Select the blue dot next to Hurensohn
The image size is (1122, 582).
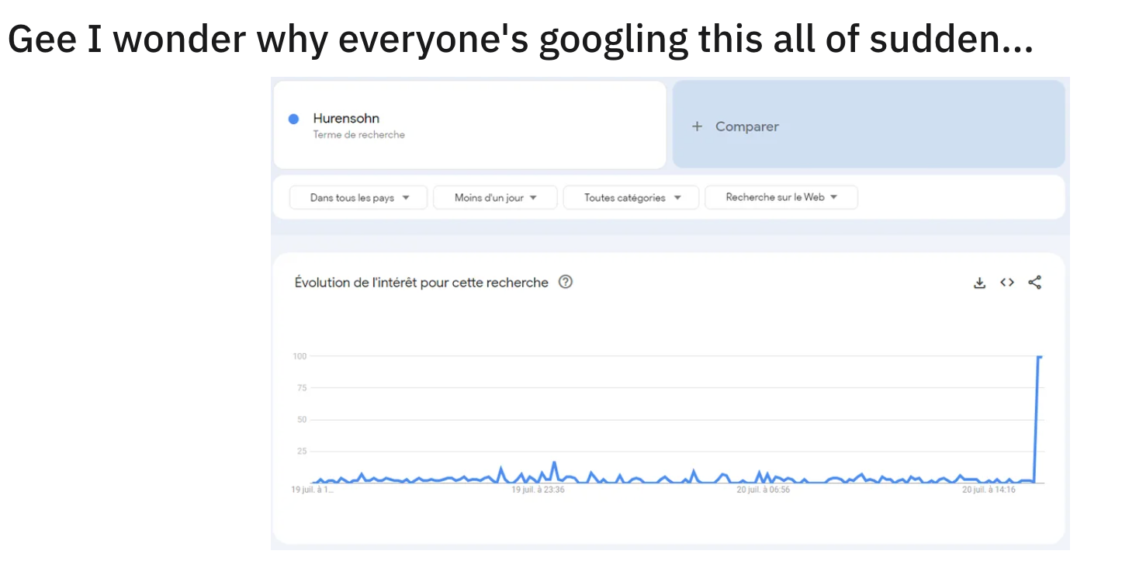point(293,119)
